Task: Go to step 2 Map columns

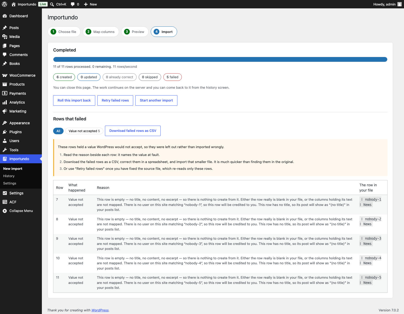Action: pos(101,32)
